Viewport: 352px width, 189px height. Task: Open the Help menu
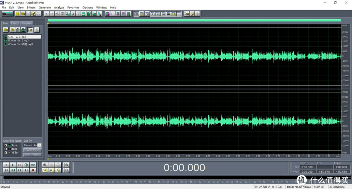point(113,8)
